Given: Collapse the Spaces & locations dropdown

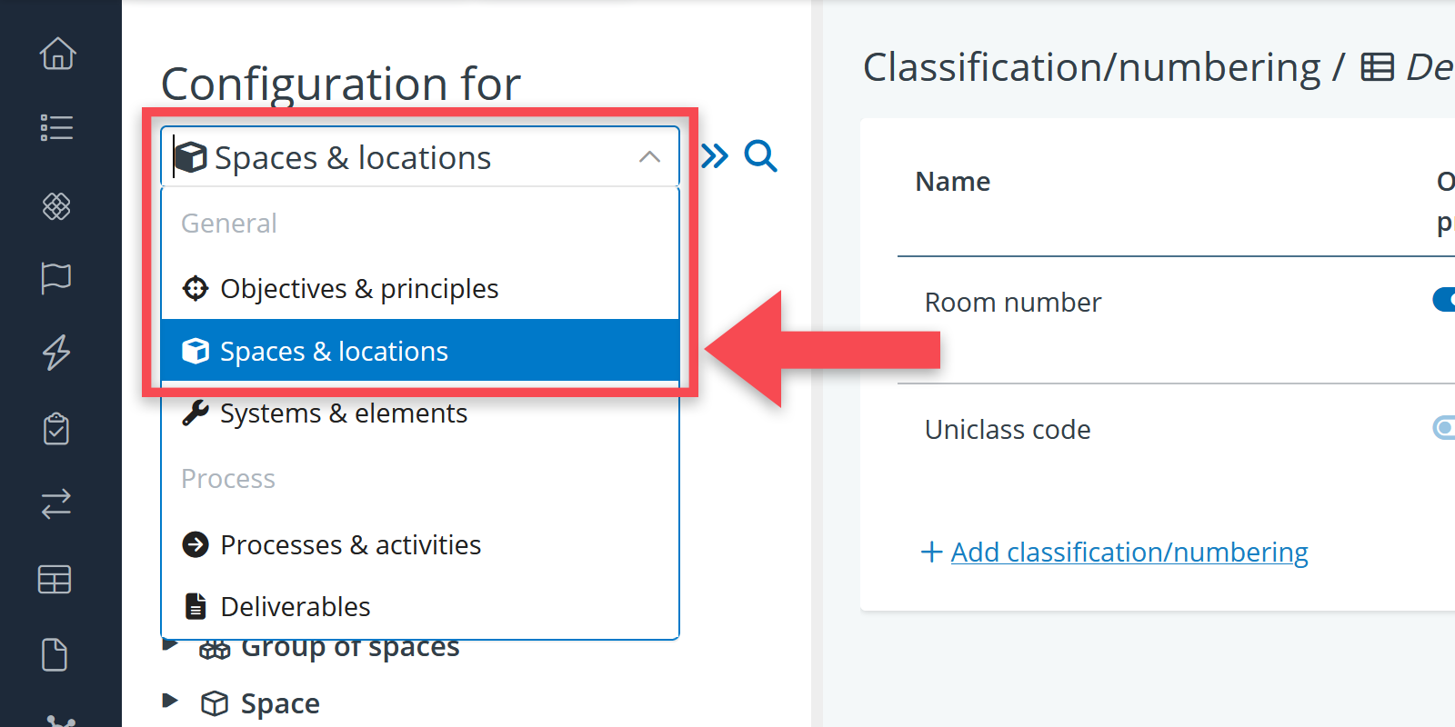Looking at the screenshot, I should coord(649,157).
